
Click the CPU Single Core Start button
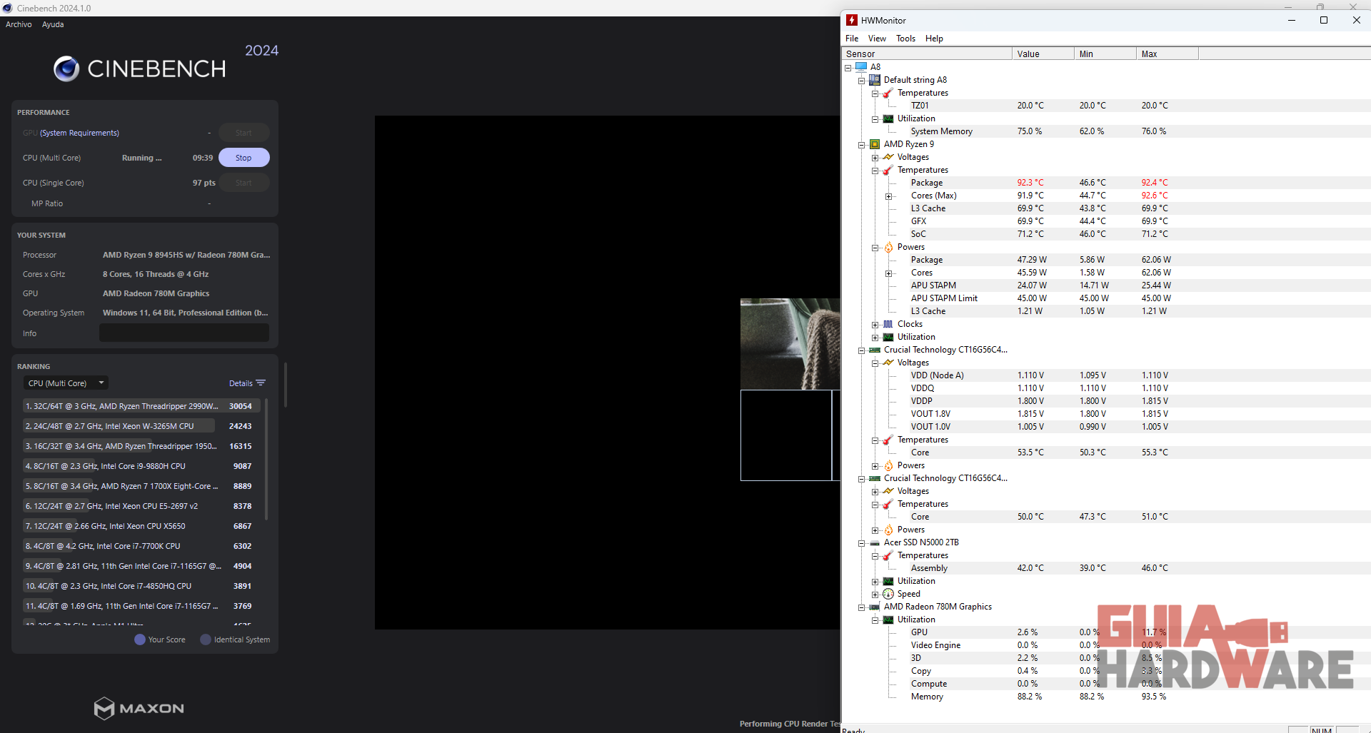(243, 183)
